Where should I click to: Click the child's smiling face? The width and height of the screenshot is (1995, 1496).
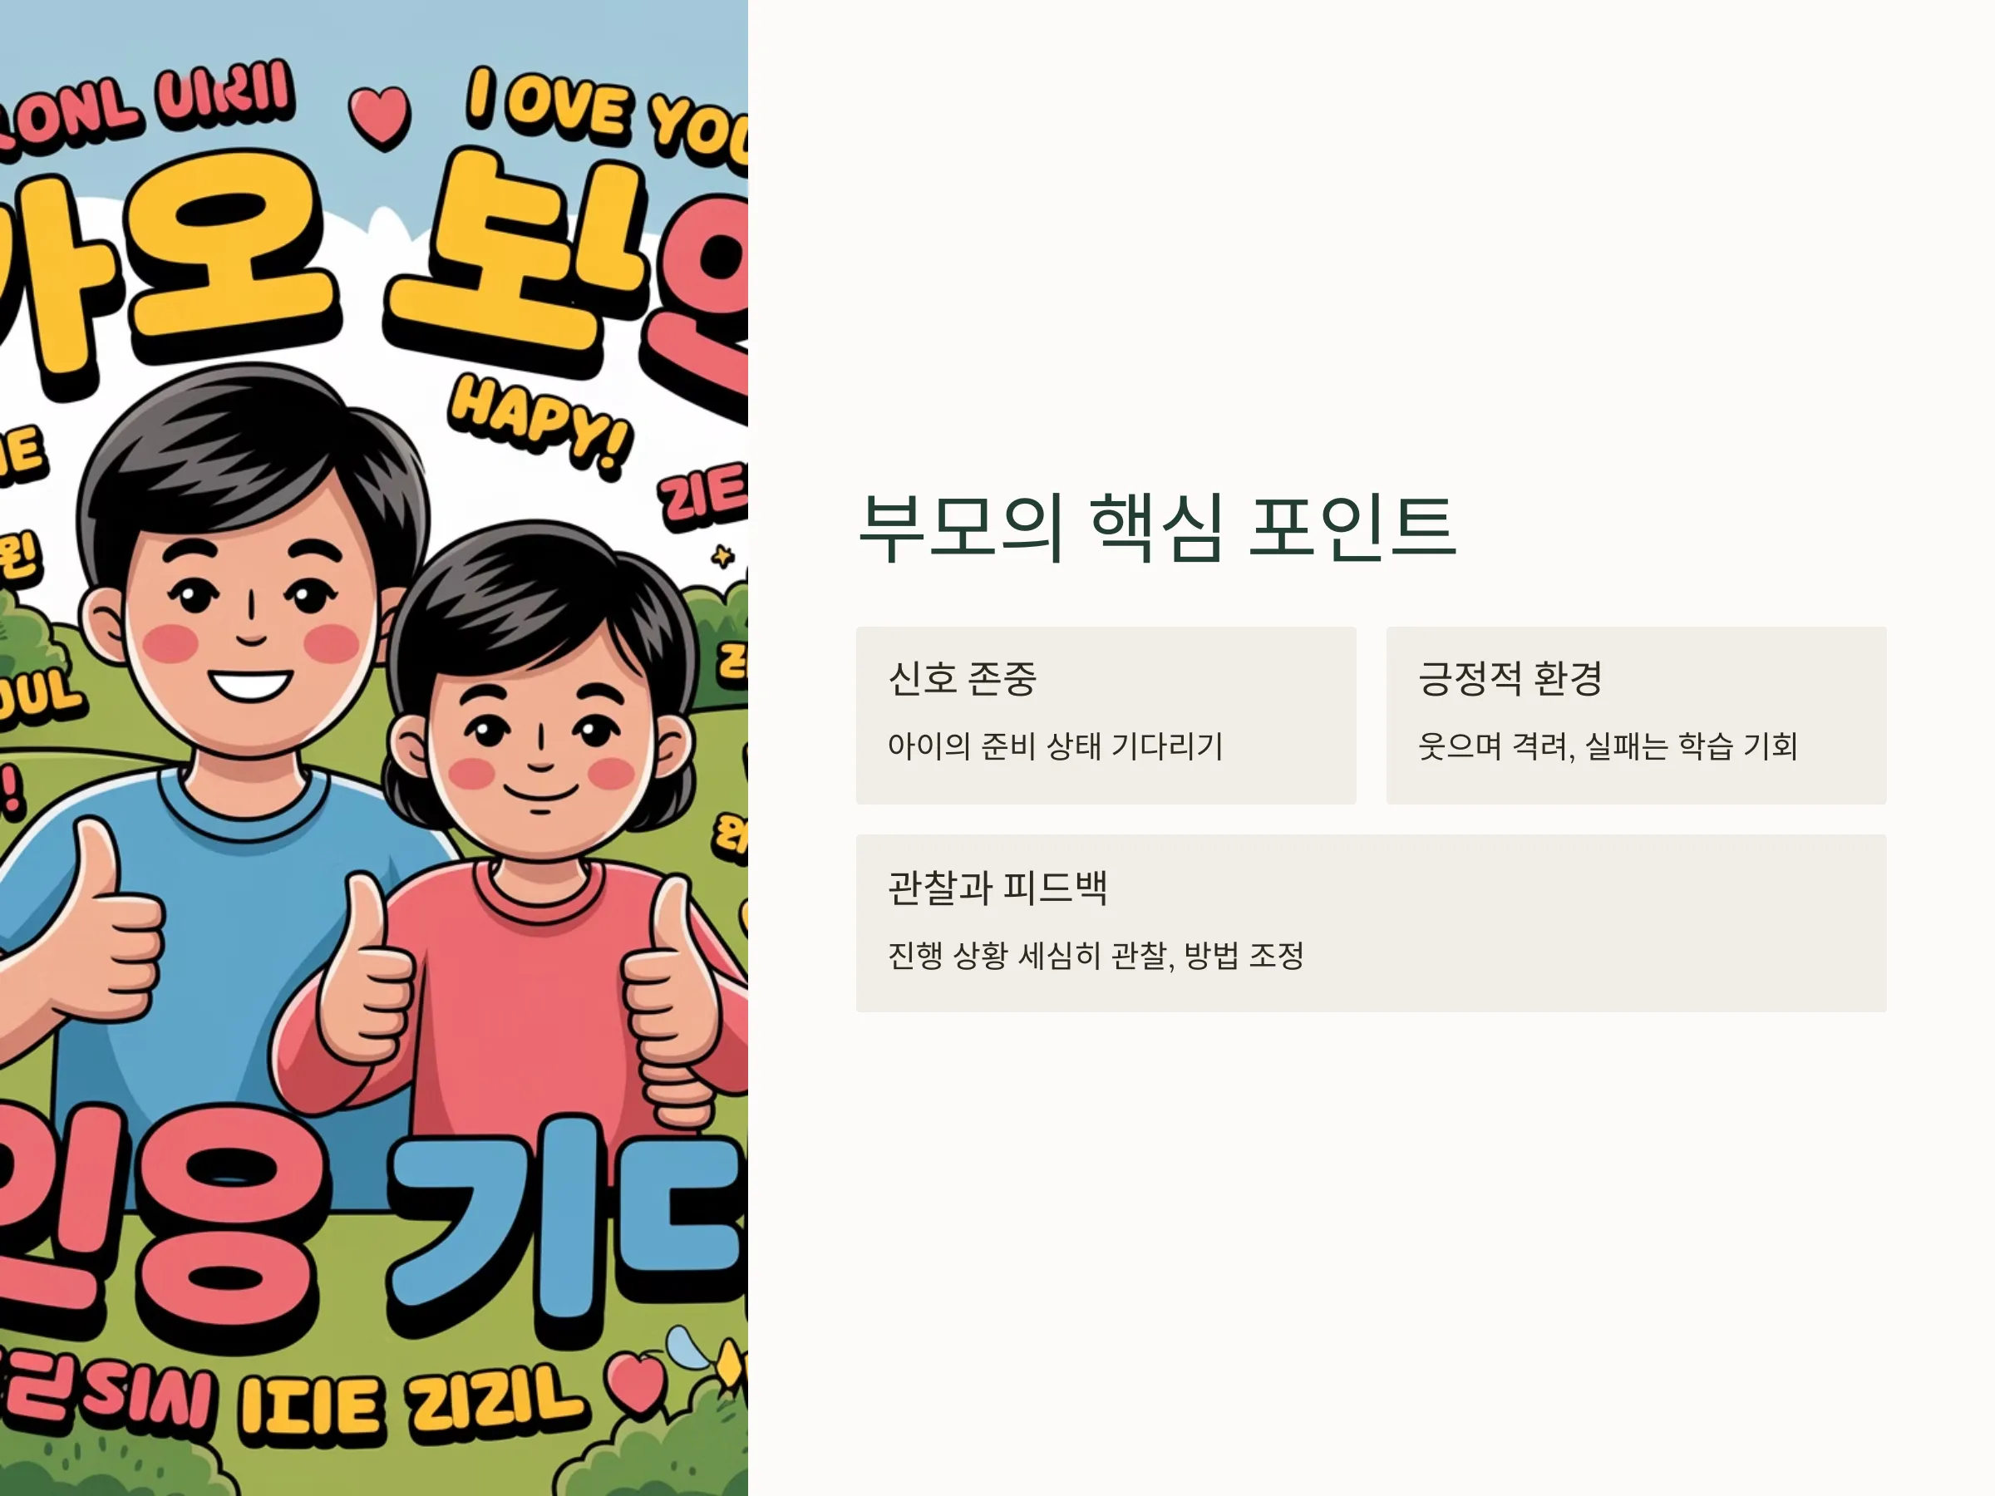pos(541,749)
